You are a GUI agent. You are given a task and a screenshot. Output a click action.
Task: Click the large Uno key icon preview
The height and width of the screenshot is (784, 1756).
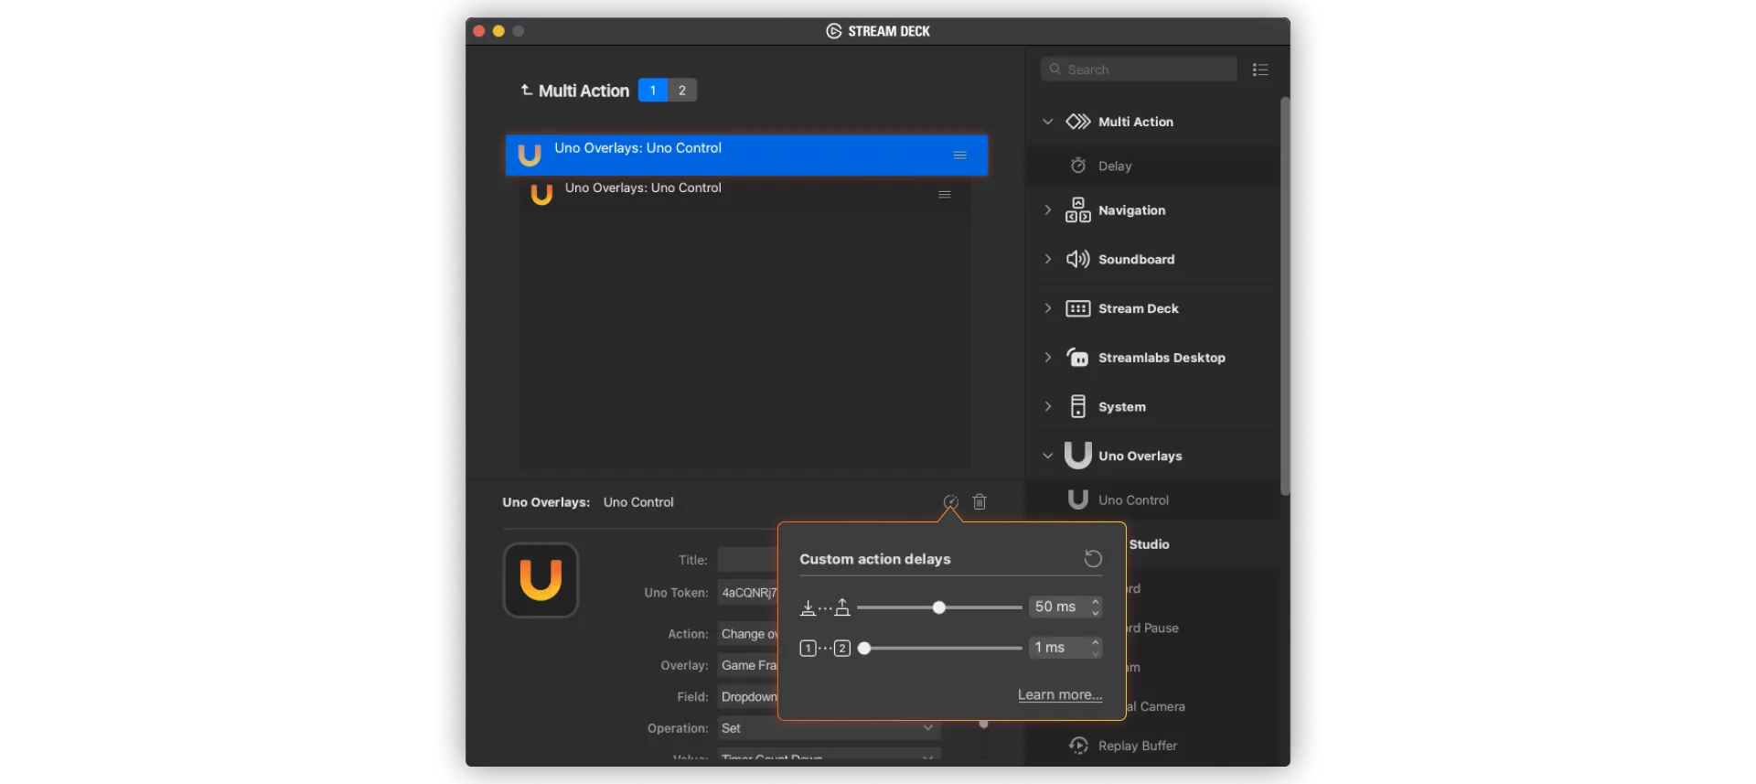(x=541, y=580)
